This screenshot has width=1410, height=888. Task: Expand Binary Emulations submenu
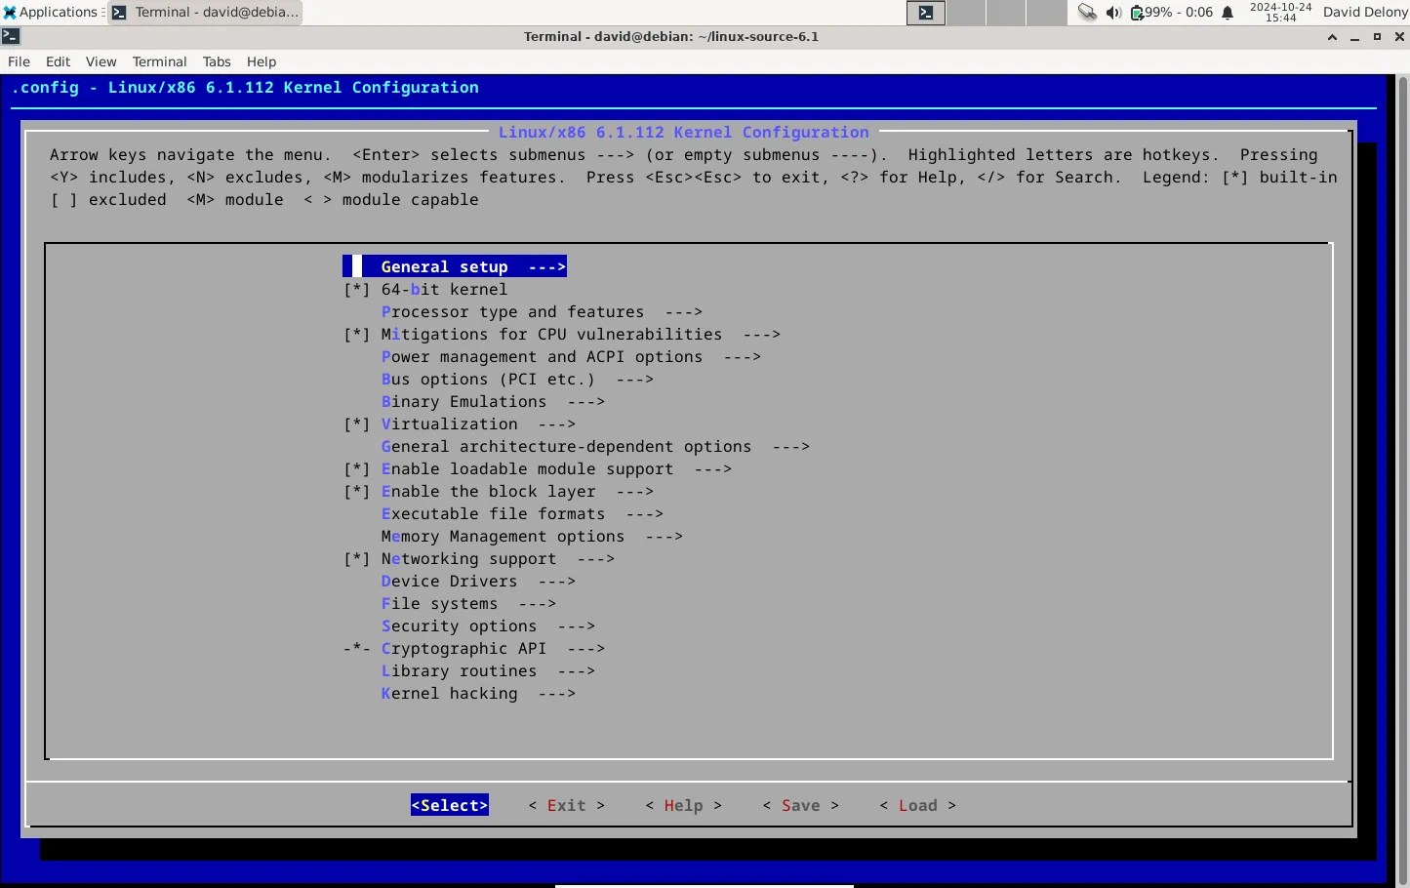point(493,402)
